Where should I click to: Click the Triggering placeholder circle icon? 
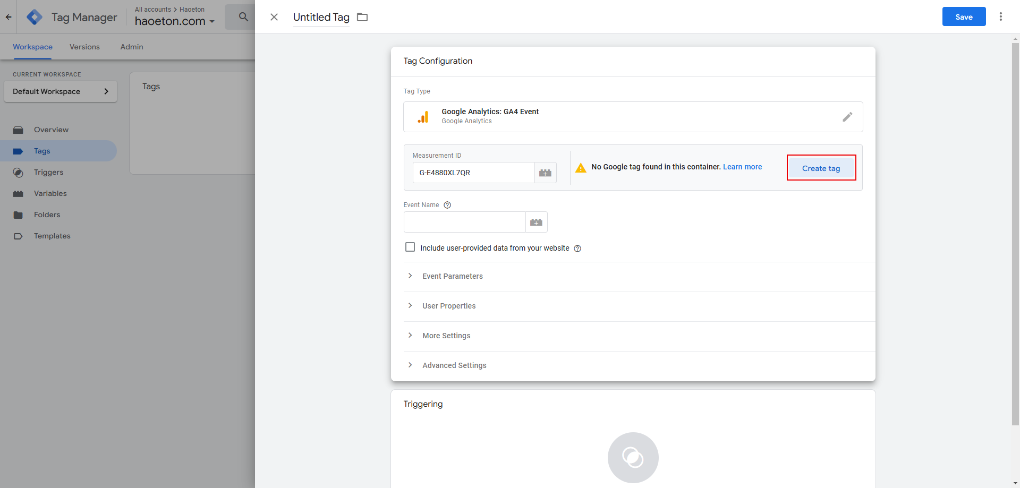pyautogui.click(x=633, y=457)
